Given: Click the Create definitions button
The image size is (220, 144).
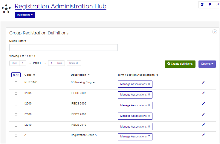Looking at the screenshot, I should (x=180, y=64).
